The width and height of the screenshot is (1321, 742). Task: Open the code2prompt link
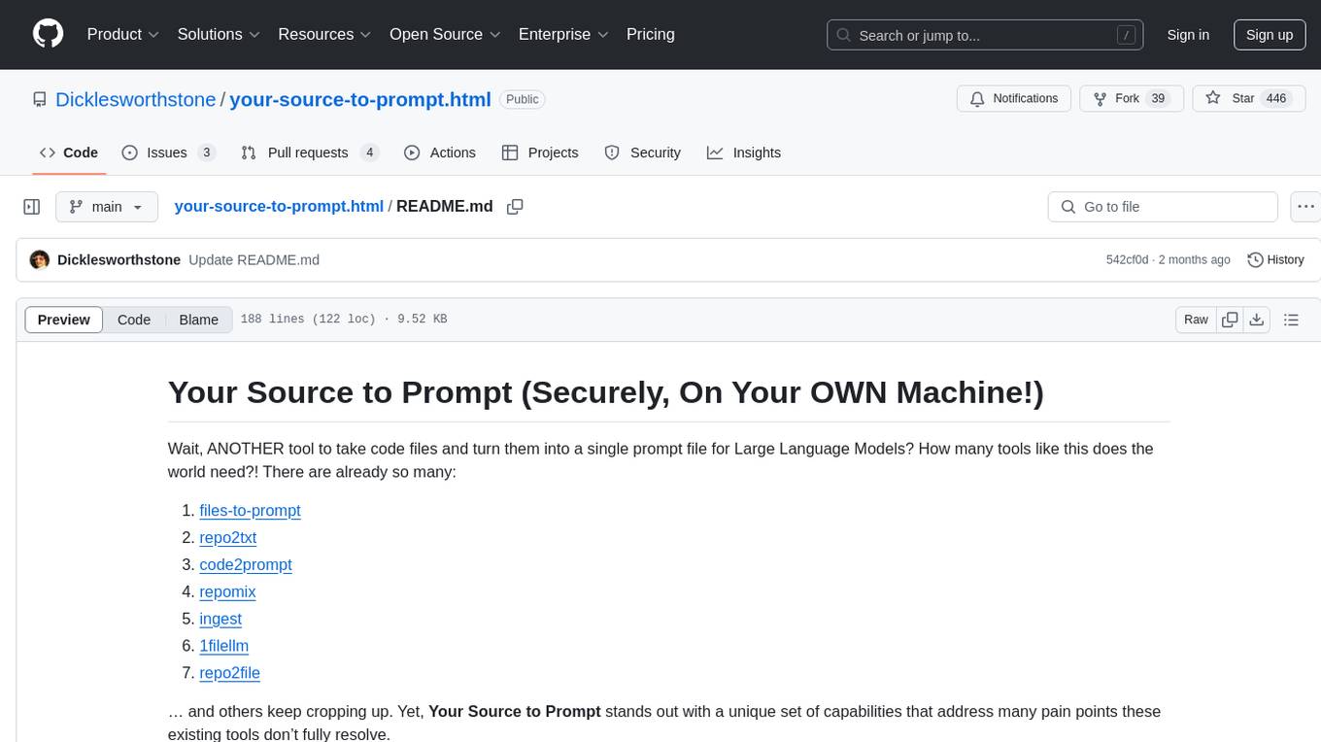[x=246, y=564]
